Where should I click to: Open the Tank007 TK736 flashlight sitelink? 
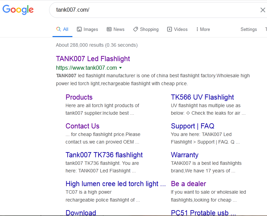point(104,155)
